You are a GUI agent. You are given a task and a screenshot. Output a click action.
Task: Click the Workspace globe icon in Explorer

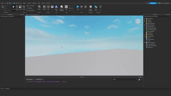tap(147, 19)
